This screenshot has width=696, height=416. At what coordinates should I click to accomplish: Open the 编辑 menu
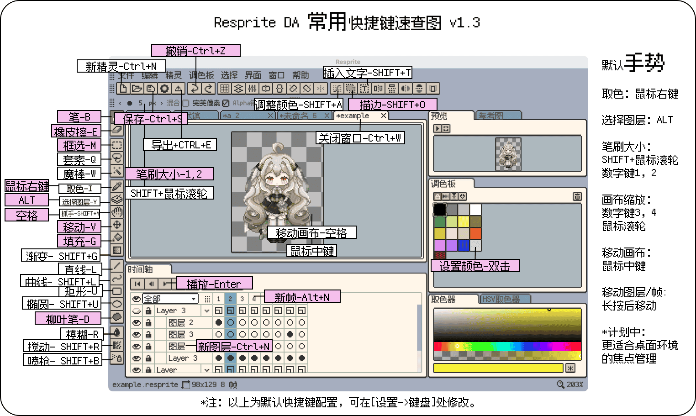click(x=150, y=75)
